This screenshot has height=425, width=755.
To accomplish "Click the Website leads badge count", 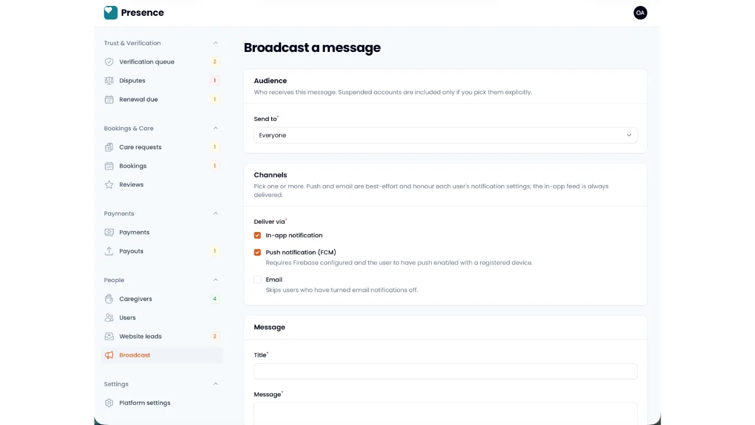I will pos(215,336).
